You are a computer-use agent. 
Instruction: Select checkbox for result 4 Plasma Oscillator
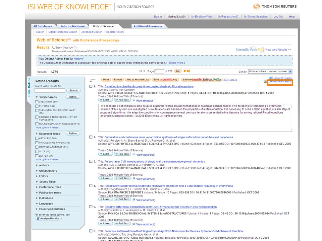[x=91, y=186]
